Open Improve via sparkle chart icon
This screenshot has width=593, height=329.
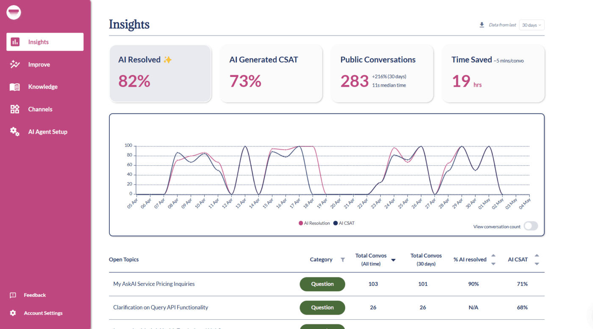coord(15,64)
